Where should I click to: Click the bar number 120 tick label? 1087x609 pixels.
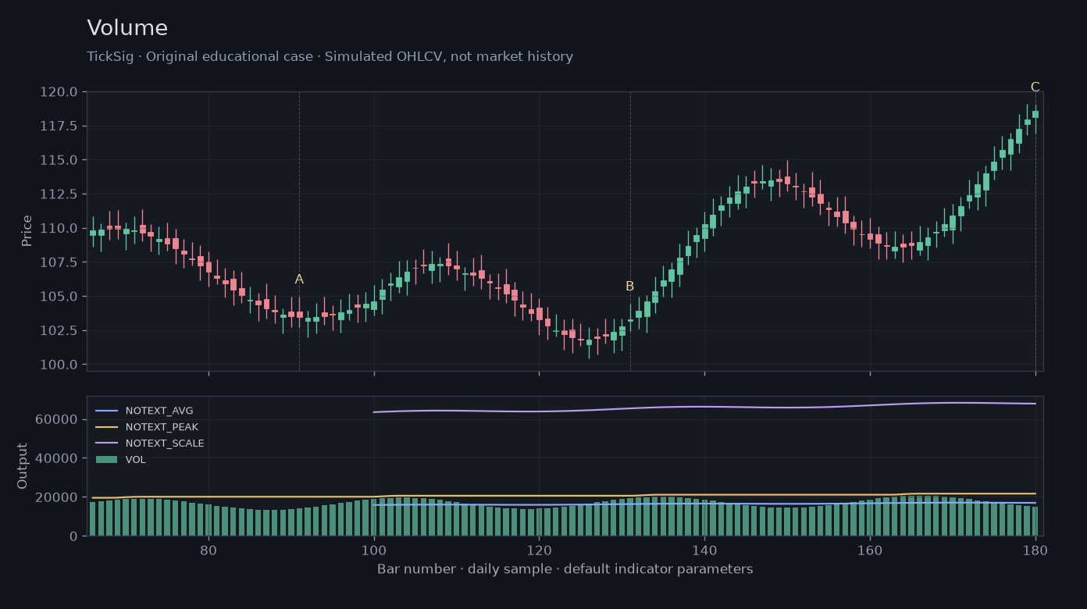pyautogui.click(x=539, y=550)
